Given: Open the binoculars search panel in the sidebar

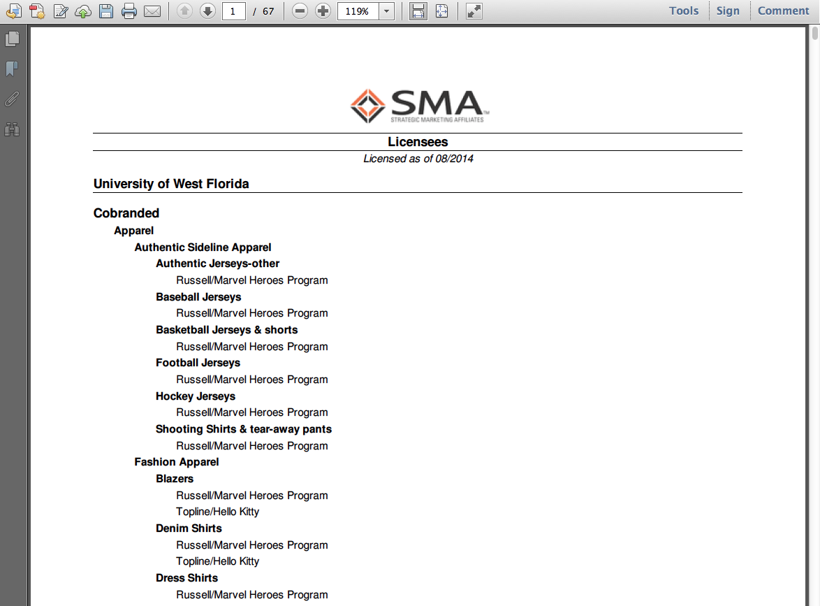Looking at the screenshot, I should 12,129.
